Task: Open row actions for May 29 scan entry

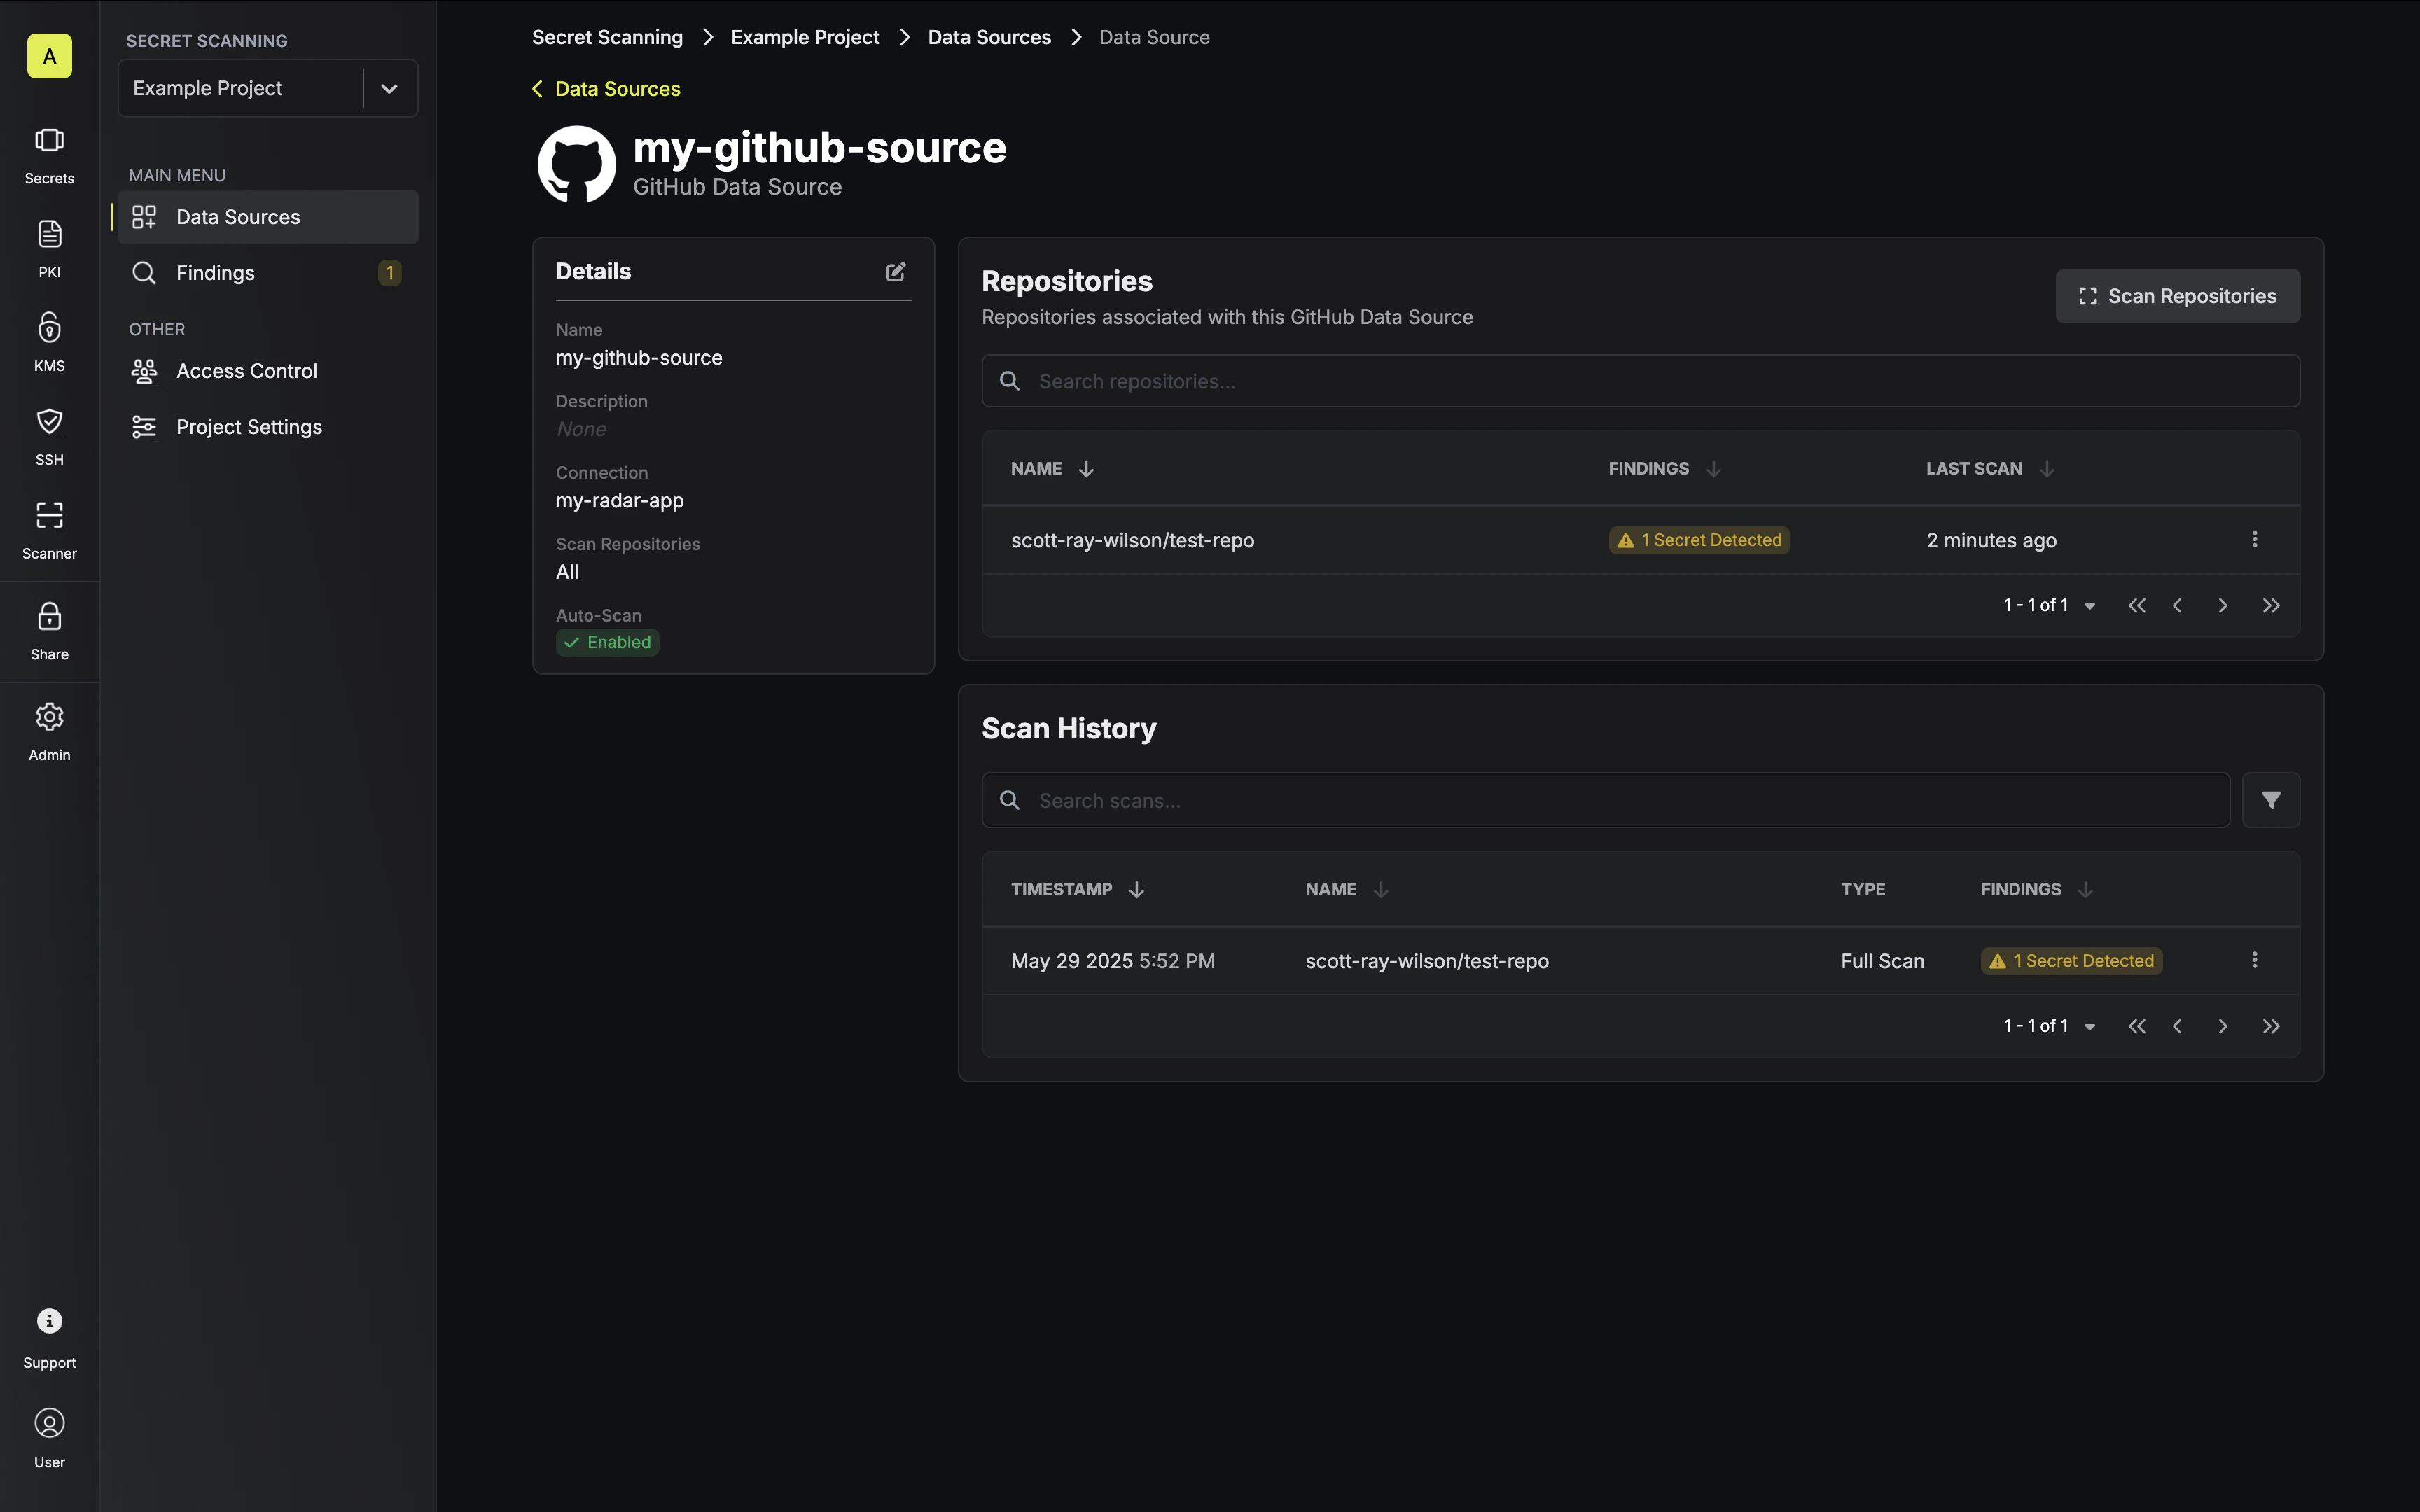Action: pyautogui.click(x=2254, y=960)
